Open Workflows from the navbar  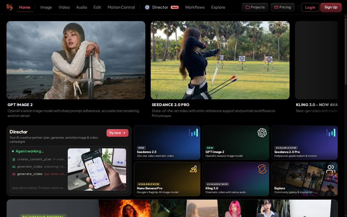pos(195,7)
